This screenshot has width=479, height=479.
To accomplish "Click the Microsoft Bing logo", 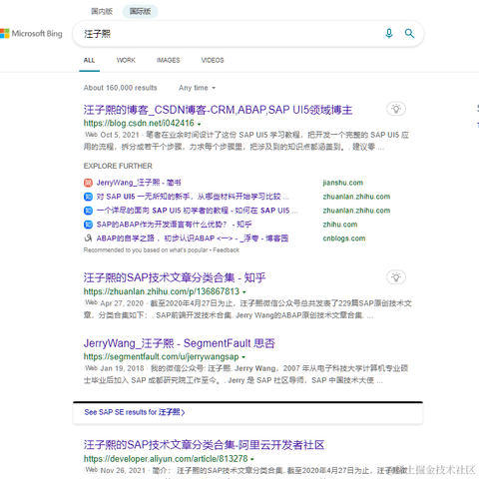I will click(31, 34).
